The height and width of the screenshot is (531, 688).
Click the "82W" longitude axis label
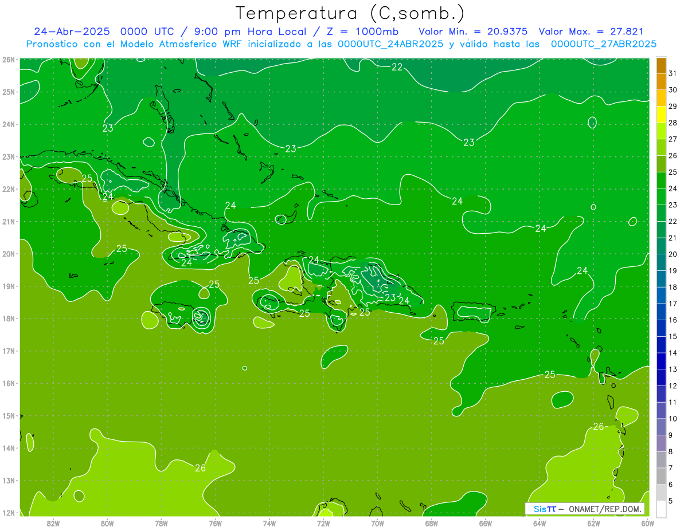(x=53, y=523)
